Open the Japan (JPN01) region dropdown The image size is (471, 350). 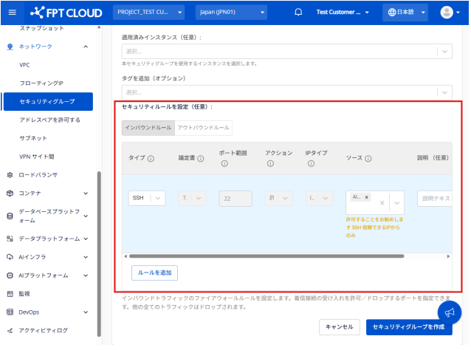coord(231,13)
